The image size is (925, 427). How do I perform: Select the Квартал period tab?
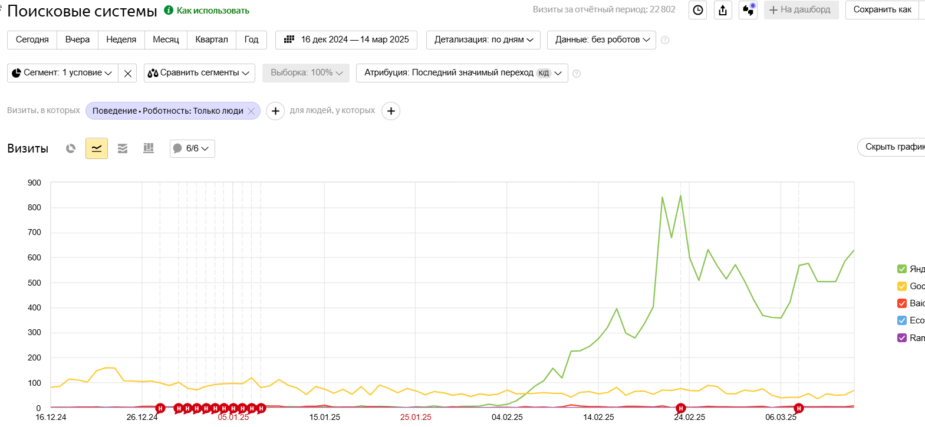pyautogui.click(x=212, y=40)
